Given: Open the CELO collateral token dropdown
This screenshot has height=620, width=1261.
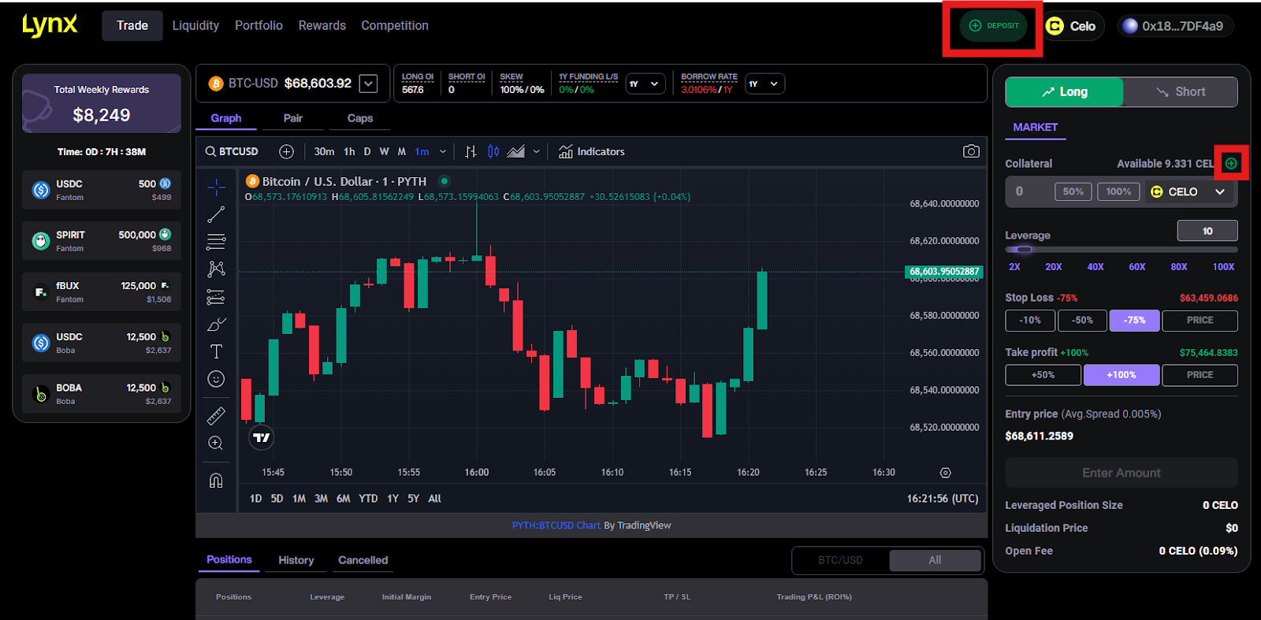Looking at the screenshot, I should 1188,191.
